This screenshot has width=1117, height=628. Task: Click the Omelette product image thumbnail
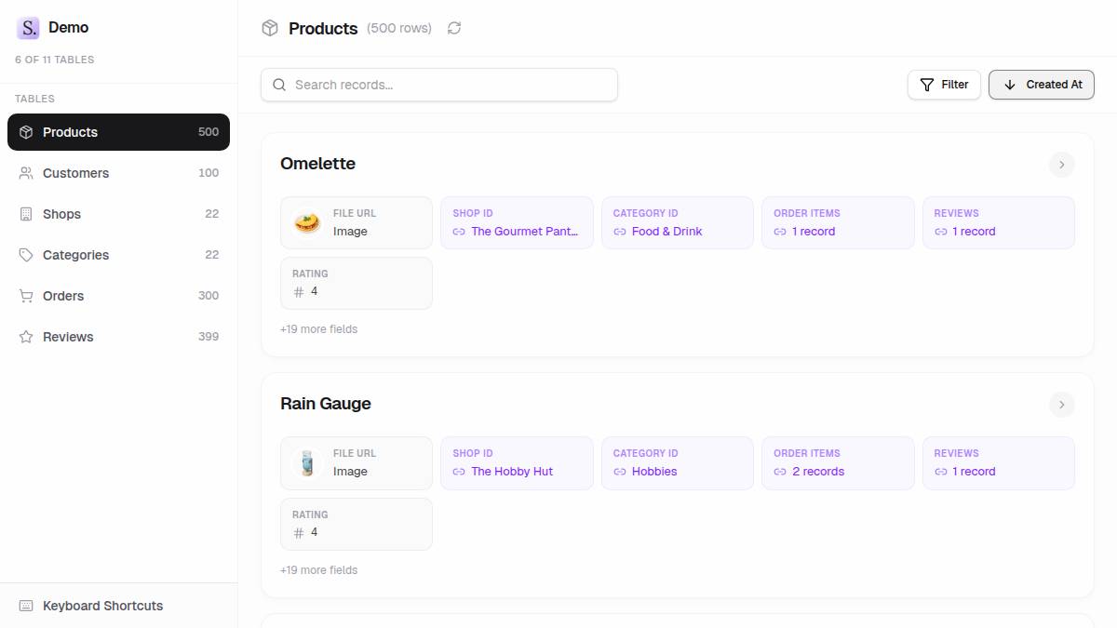click(307, 222)
